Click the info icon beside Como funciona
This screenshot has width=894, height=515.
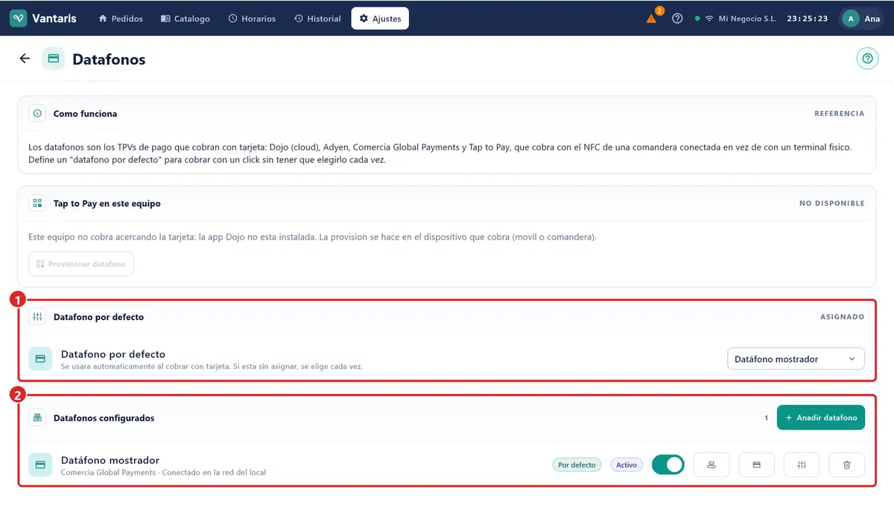coord(37,114)
